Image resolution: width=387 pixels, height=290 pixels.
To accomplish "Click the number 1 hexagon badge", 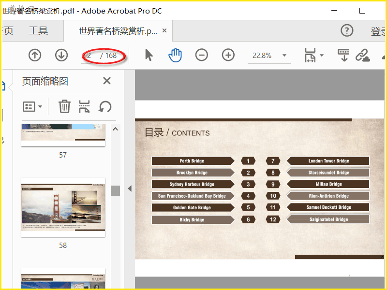I will coord(248,161).
